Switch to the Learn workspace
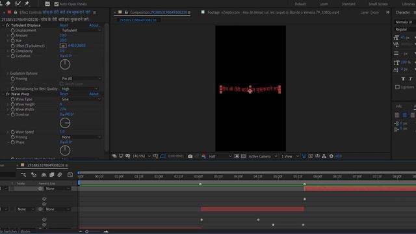Viewport: 416px width, 234px height. [324, 4]
